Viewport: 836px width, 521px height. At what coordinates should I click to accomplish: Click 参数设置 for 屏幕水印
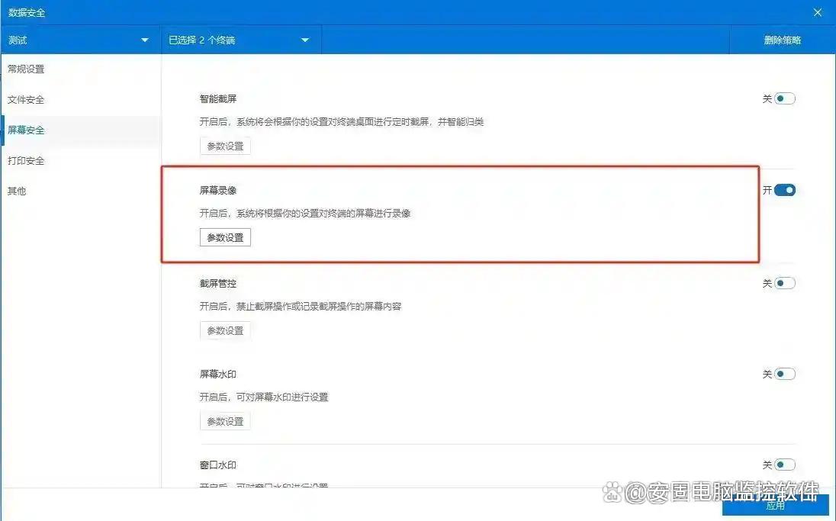pos(225,421)
